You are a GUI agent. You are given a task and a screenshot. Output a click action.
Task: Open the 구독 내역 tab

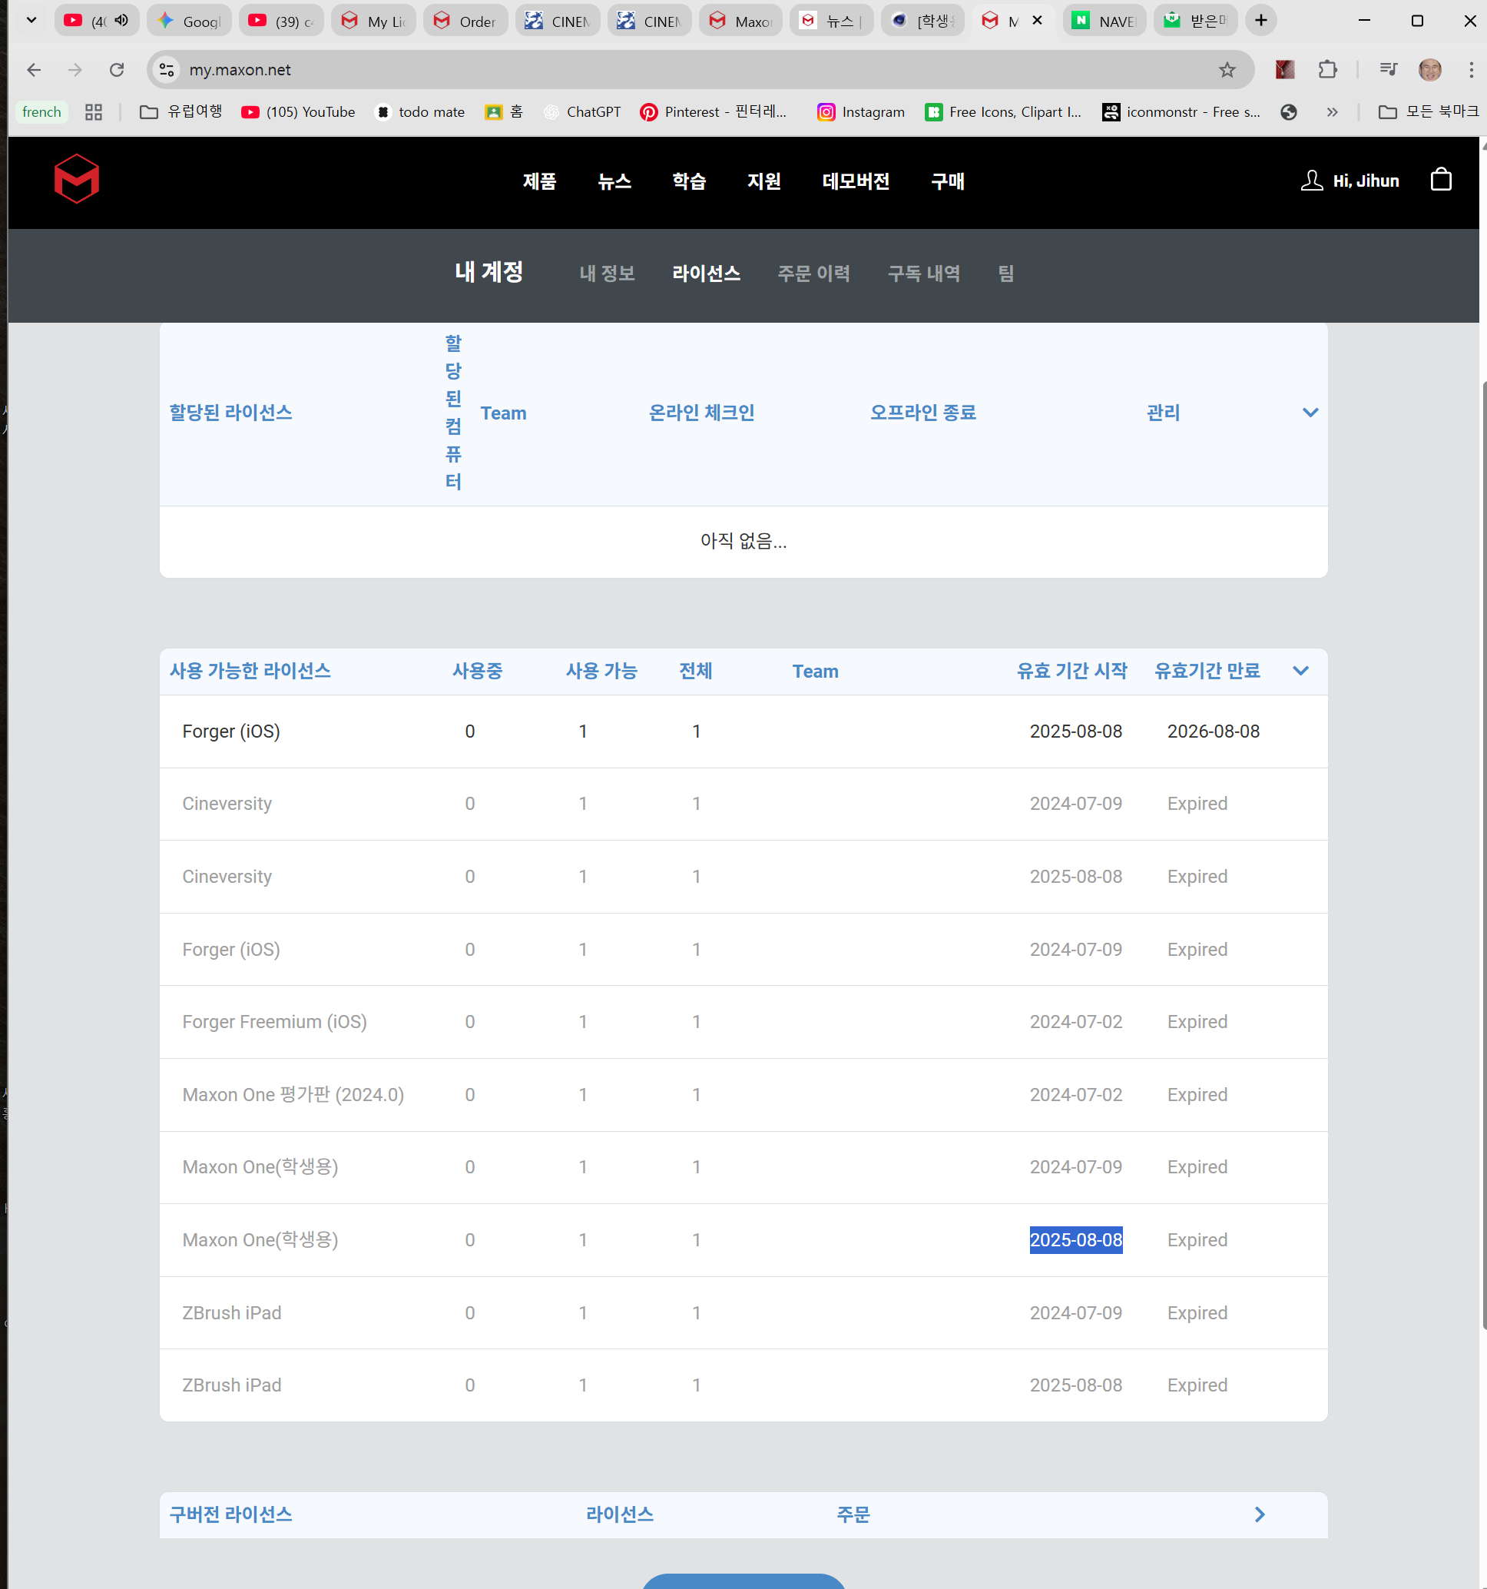coord(923,274)
